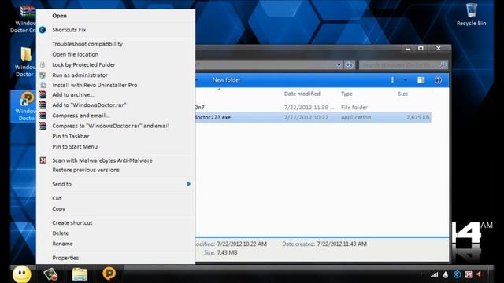The image size is (504, 283).
Task: Click the 7,615 KB size cell
Action: point(417,117)
